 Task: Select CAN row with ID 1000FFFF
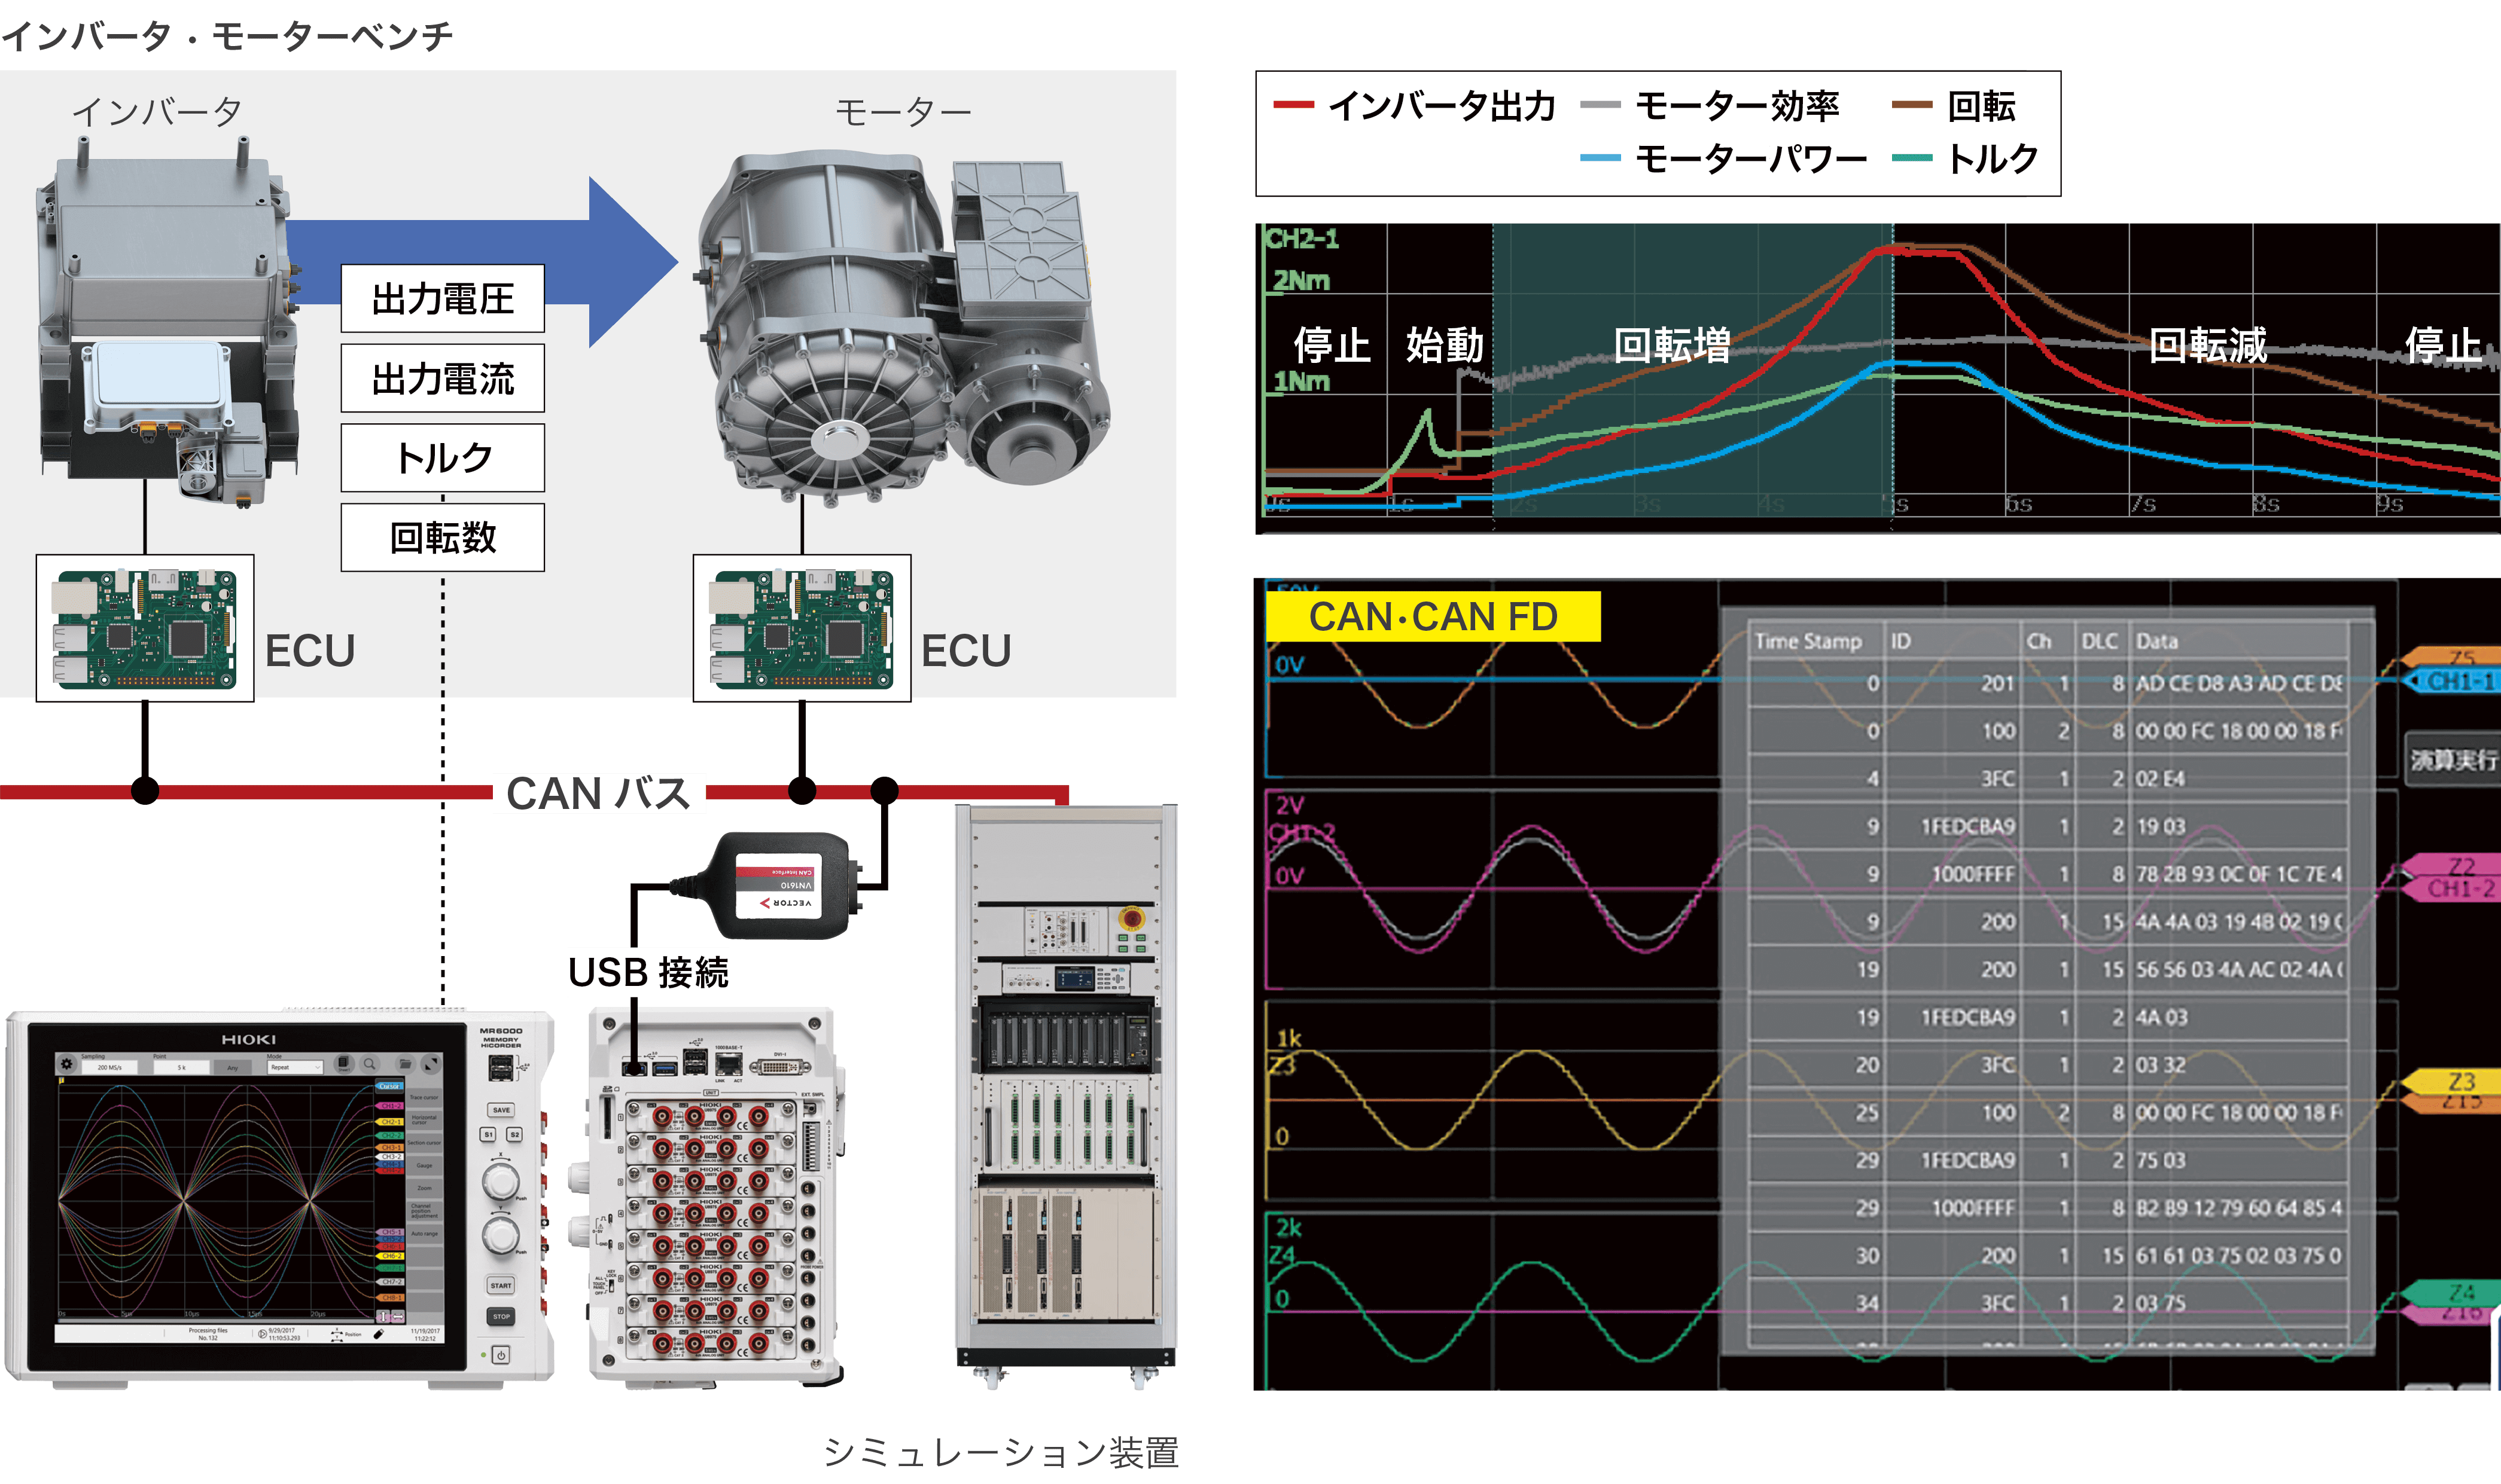tap(1973, 874)
